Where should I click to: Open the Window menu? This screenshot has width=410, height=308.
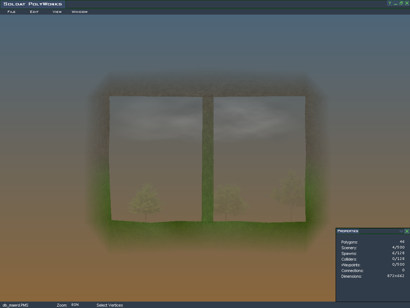pos(79,12)
